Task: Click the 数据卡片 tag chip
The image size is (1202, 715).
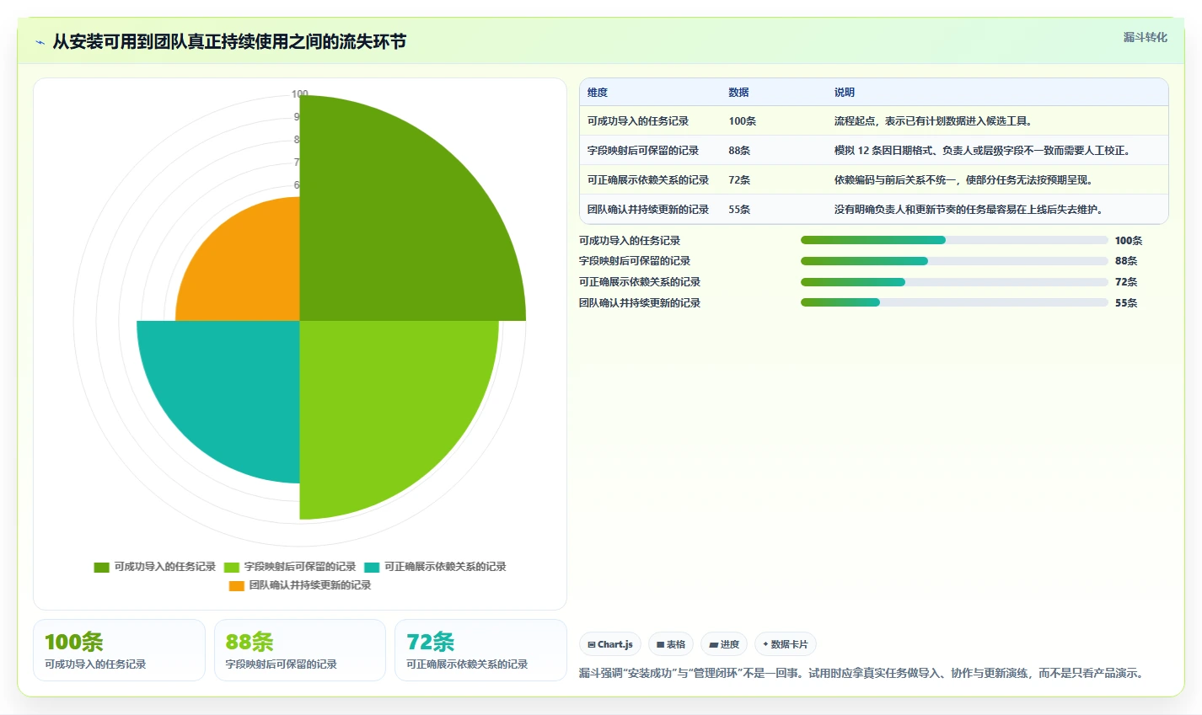Action: coord(786,644)
